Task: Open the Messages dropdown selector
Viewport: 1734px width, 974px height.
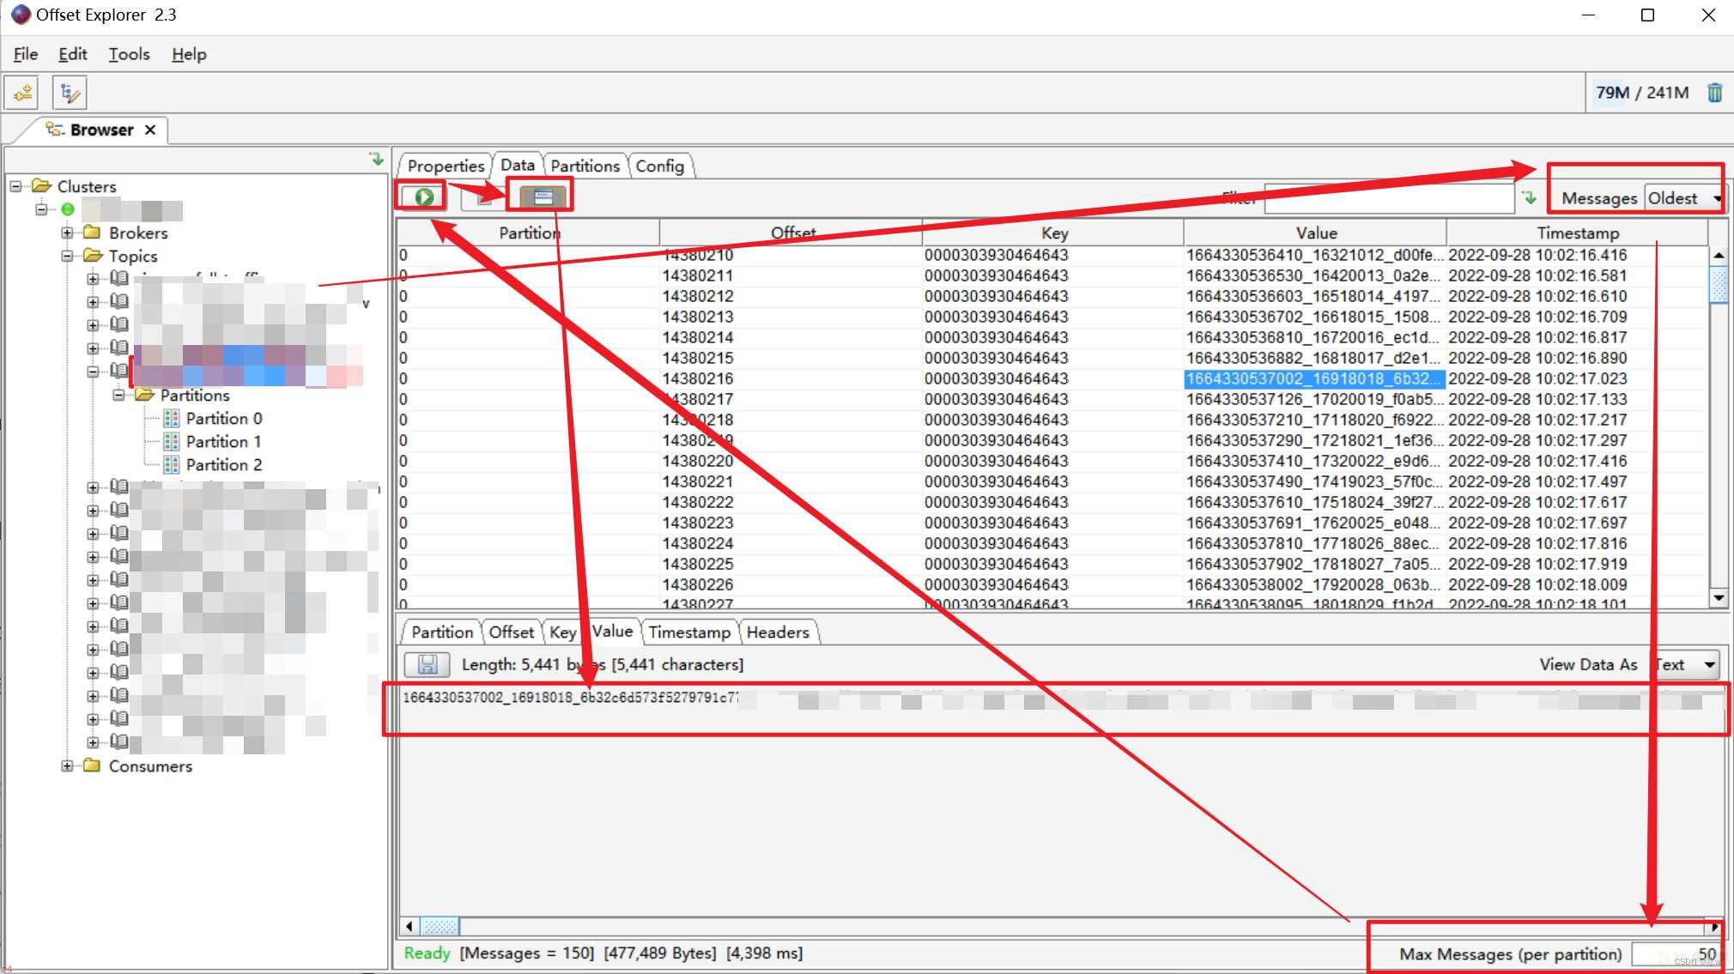Action: click(1681, 197)
